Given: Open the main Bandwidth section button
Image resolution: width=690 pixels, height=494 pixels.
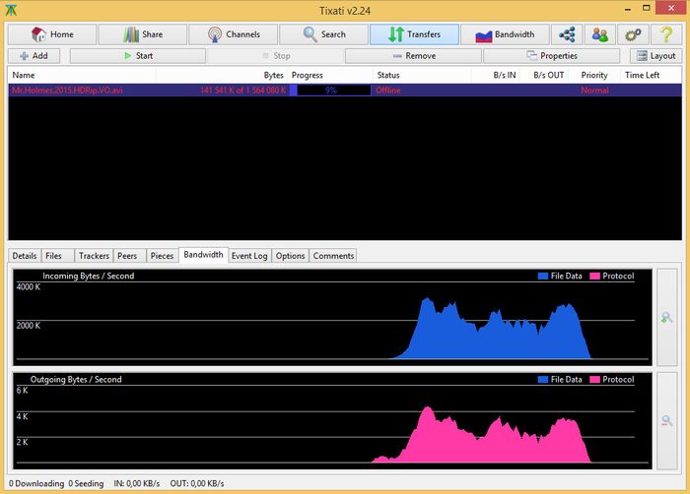Looking at the screenshot, I should click(505, 34).
